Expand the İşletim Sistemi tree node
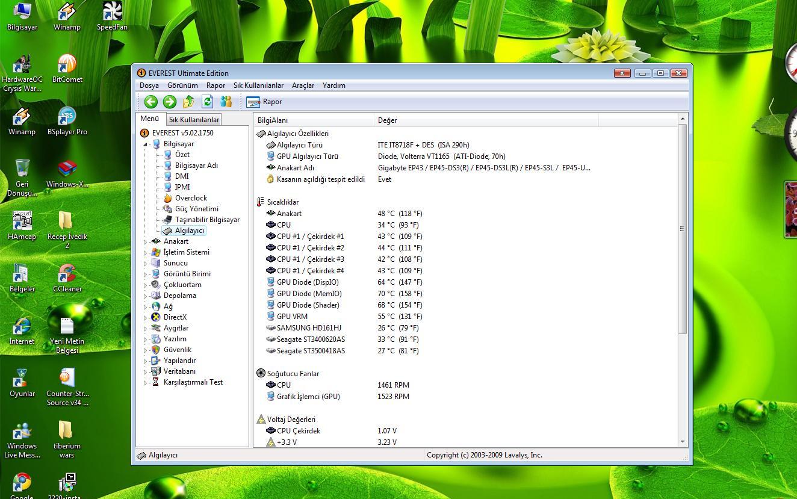Screen dimensions: 797x499 (145, 253)
